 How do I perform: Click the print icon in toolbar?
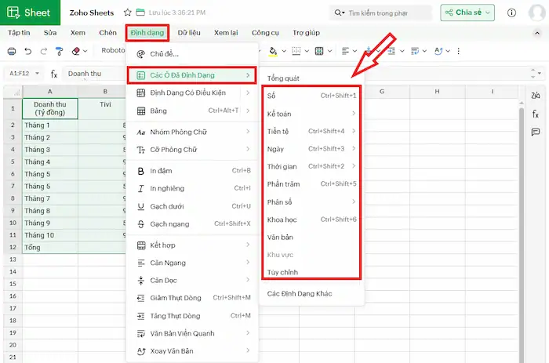click(12, 51)
